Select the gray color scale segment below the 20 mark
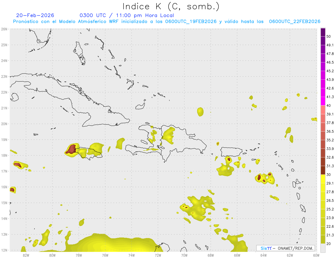Image resolution: width=336 pixels, height=259 pixels. [x=323, y=248]
